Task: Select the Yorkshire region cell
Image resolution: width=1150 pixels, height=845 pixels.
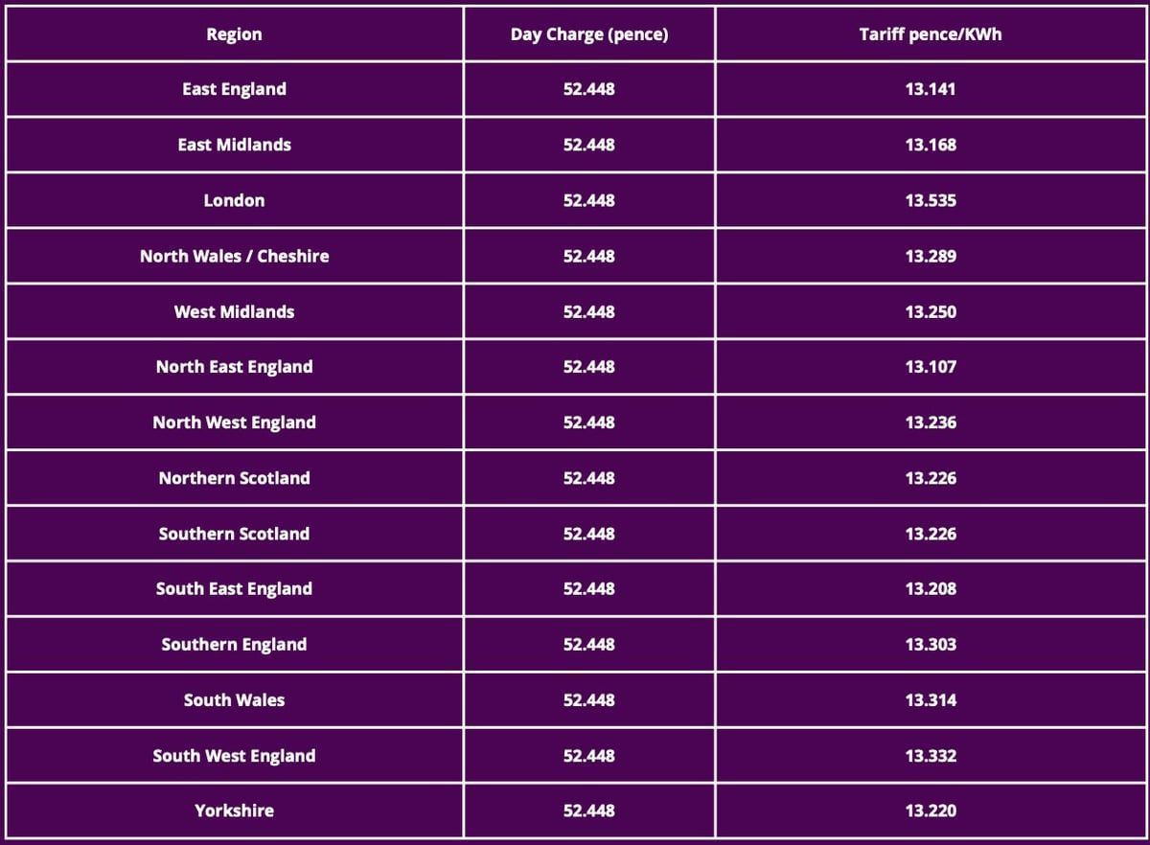Action: coord(234,811)
